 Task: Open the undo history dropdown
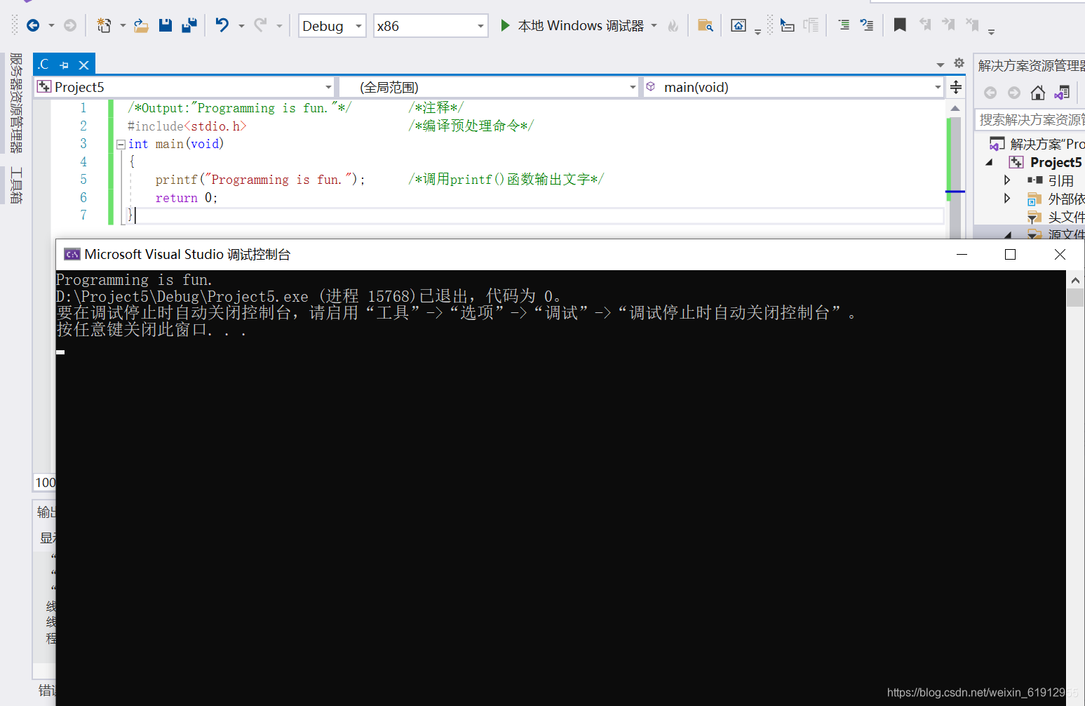tap(241, 26)
